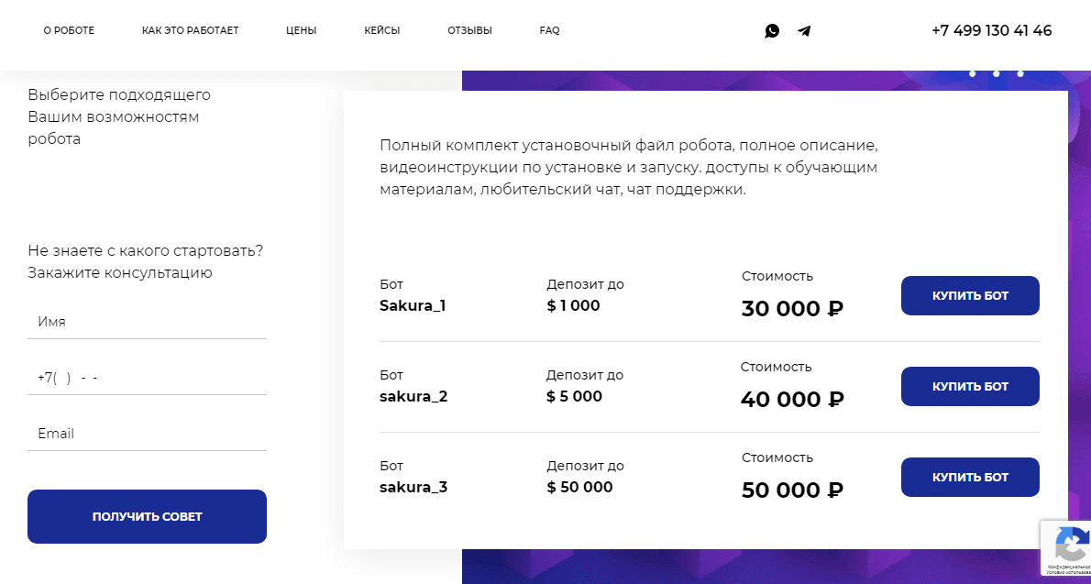
Task: Select the last white slider dot
Action: (x=1020, y=73)
